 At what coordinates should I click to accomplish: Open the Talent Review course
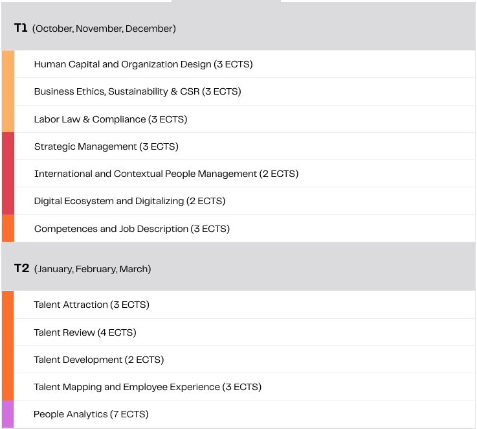(85, 332)
